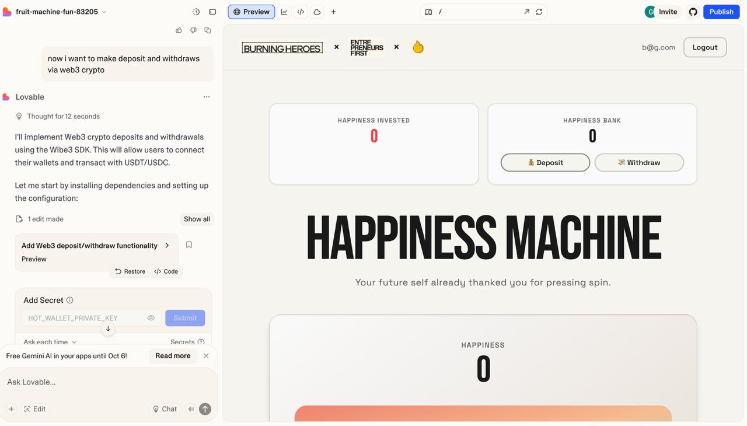Click the Deposit button
The image size is (747, 426).
(545, 162)
